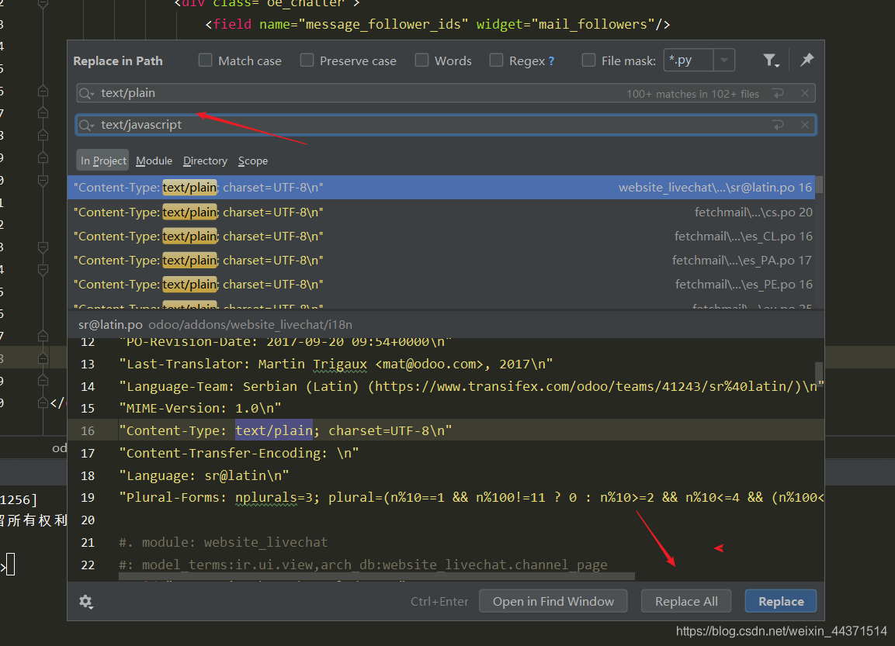This screenshot has width=895, height=646.
Task: Clear the text/javascript replace field
Action: pos(805,125)
